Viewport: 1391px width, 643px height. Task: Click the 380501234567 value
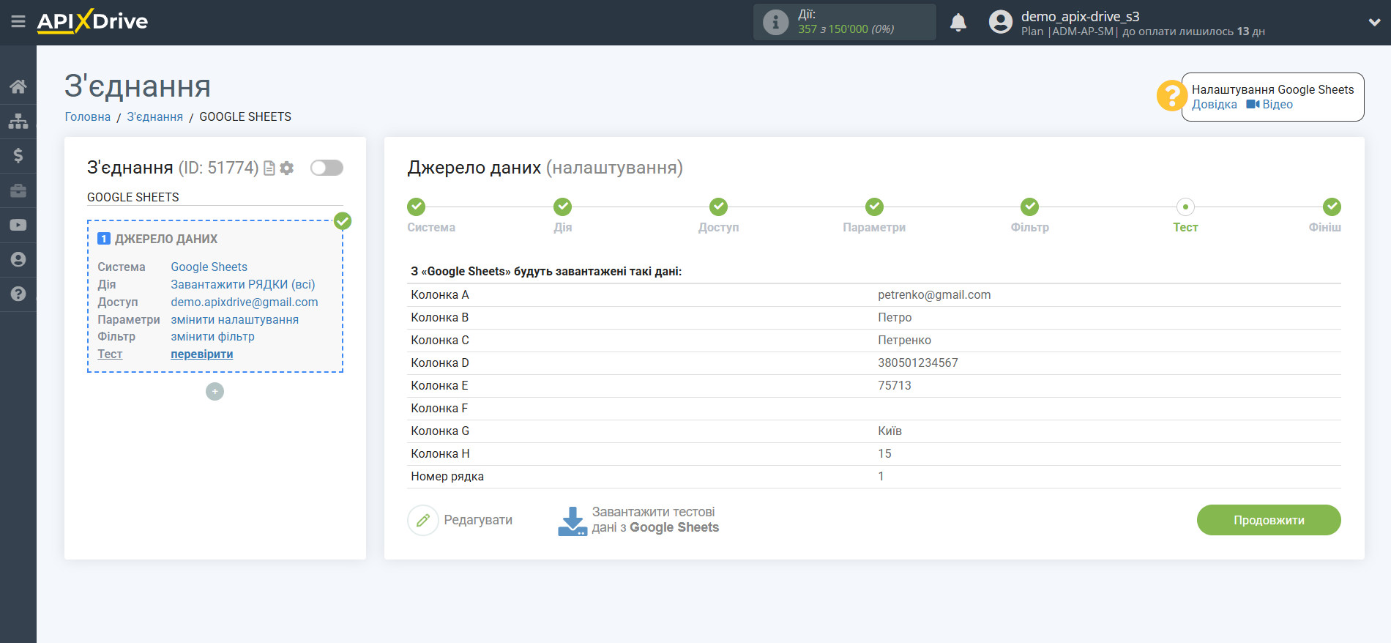pyautogui.click(x=918, y=363)
